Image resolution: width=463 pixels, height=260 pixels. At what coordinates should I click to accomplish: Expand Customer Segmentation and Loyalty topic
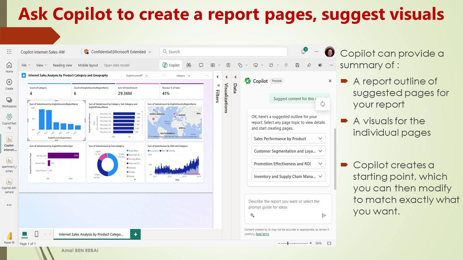coord(288,151)
